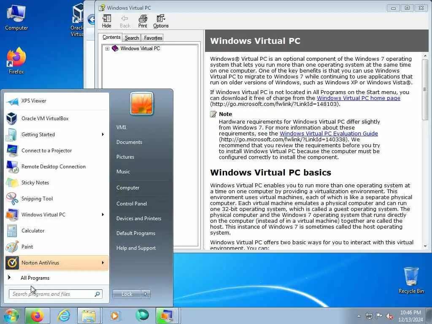Screen dimensions: 432x324
Task: Click the Lock button
Action: click(x=127, y=294)
